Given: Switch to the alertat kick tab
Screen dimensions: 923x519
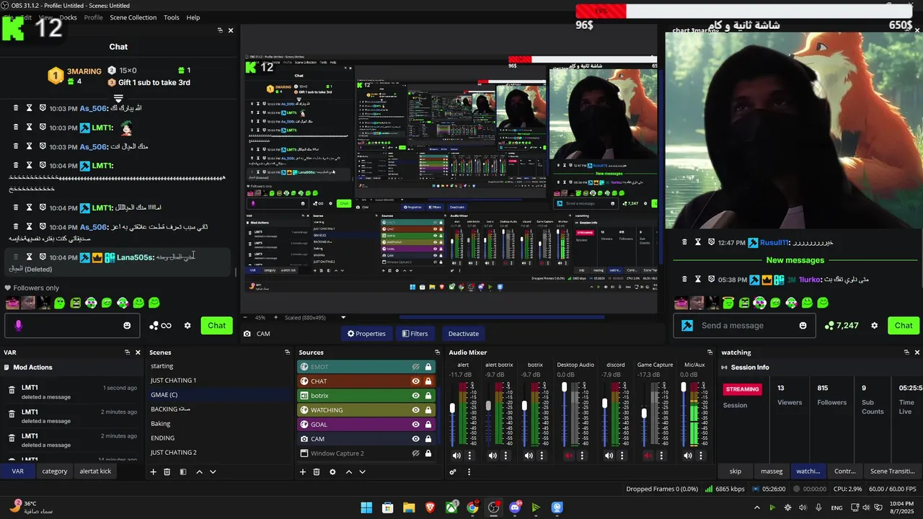Looking at the screenshot, I should (x=95, y=471).
